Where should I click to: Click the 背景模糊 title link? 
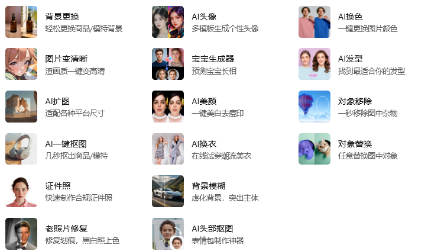[x=209, y=186]
